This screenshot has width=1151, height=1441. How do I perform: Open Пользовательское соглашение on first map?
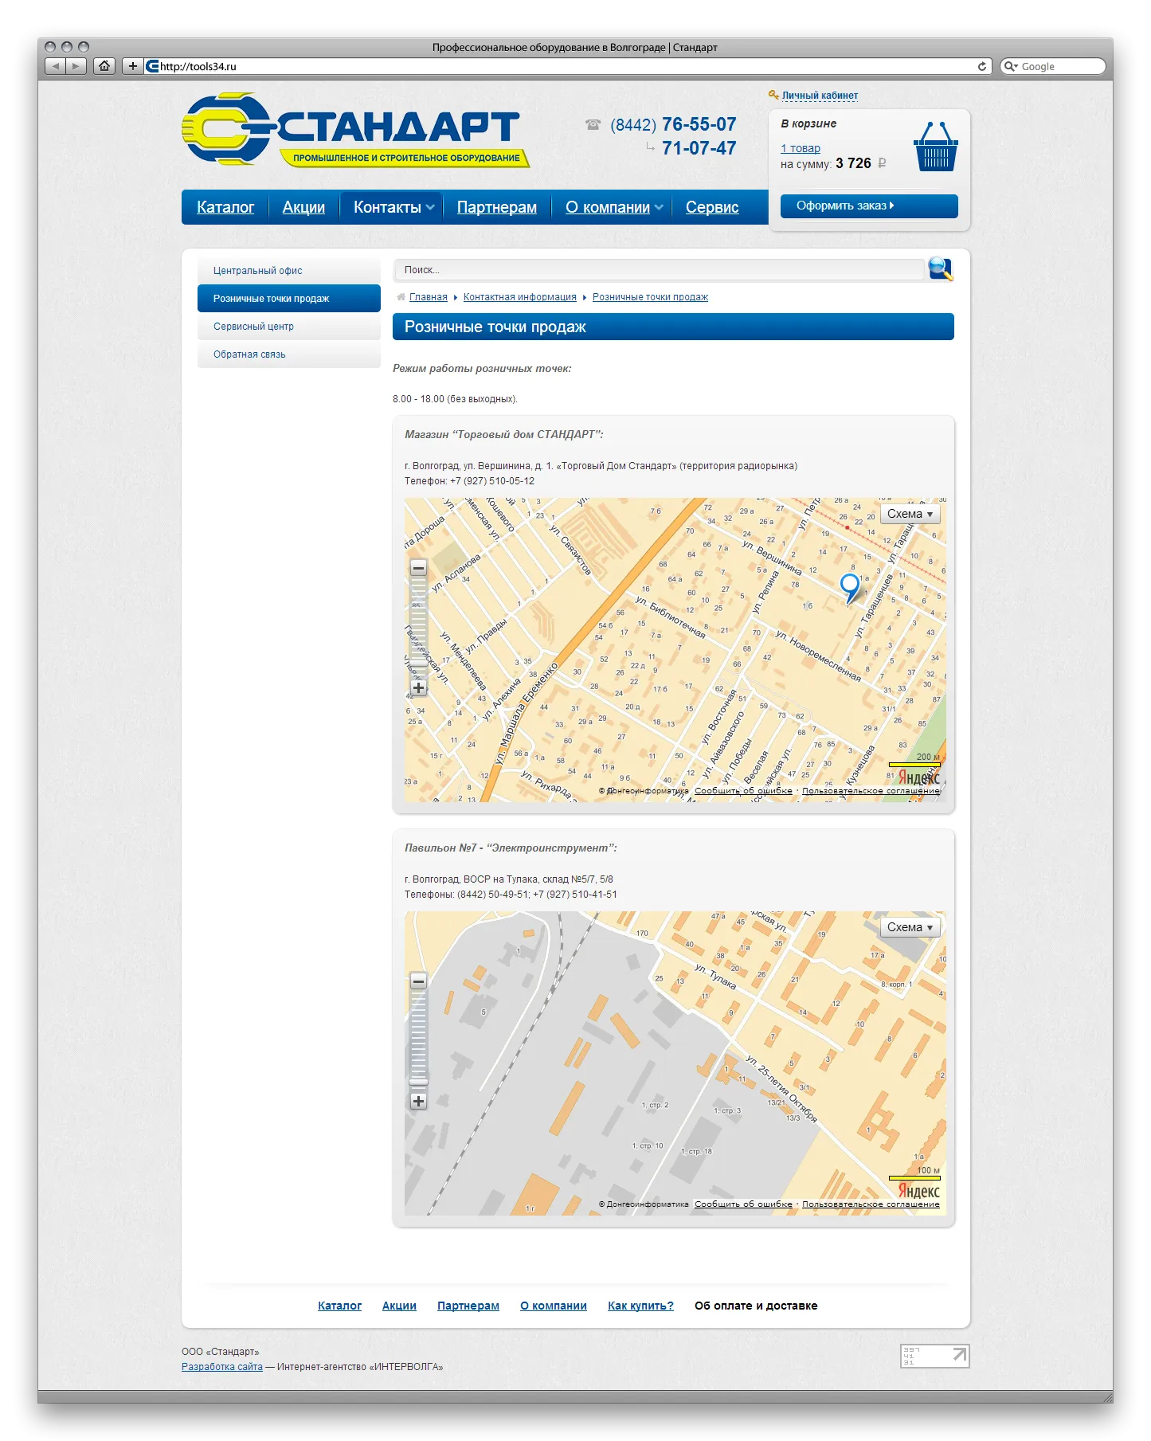[x=871, y=791]
